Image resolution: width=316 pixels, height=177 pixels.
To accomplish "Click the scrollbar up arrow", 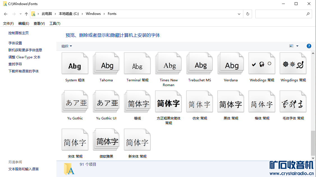I will tap(313, 54).
